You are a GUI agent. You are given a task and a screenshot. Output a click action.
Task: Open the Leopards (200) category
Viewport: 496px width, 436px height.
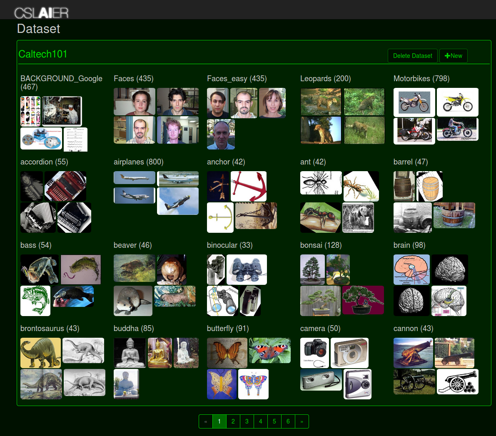(326, 78)
